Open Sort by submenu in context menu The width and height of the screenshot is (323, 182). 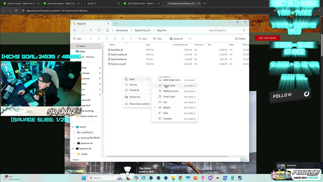click(x=137, y=85)
